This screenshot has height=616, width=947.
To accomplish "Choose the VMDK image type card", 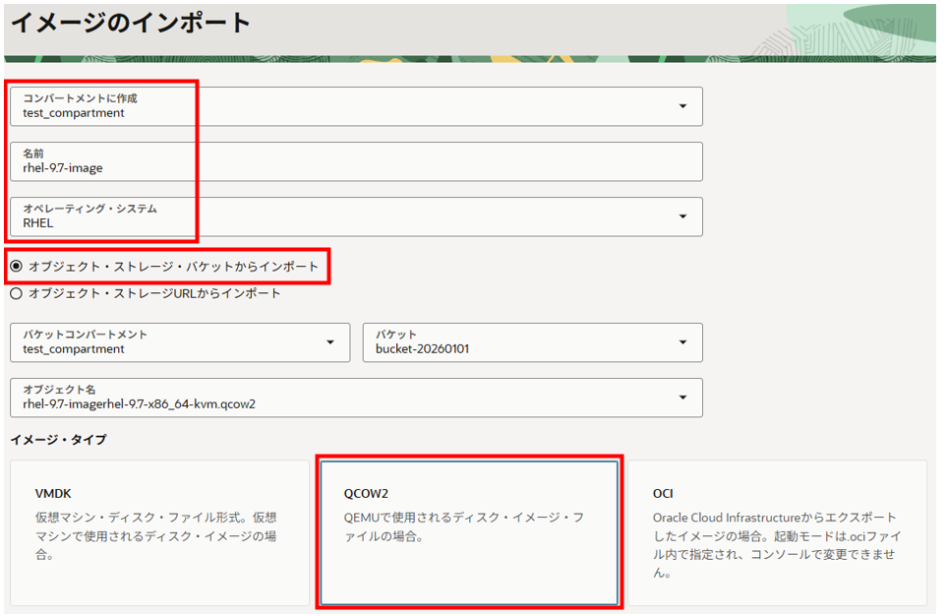I will tap(159, 532).
